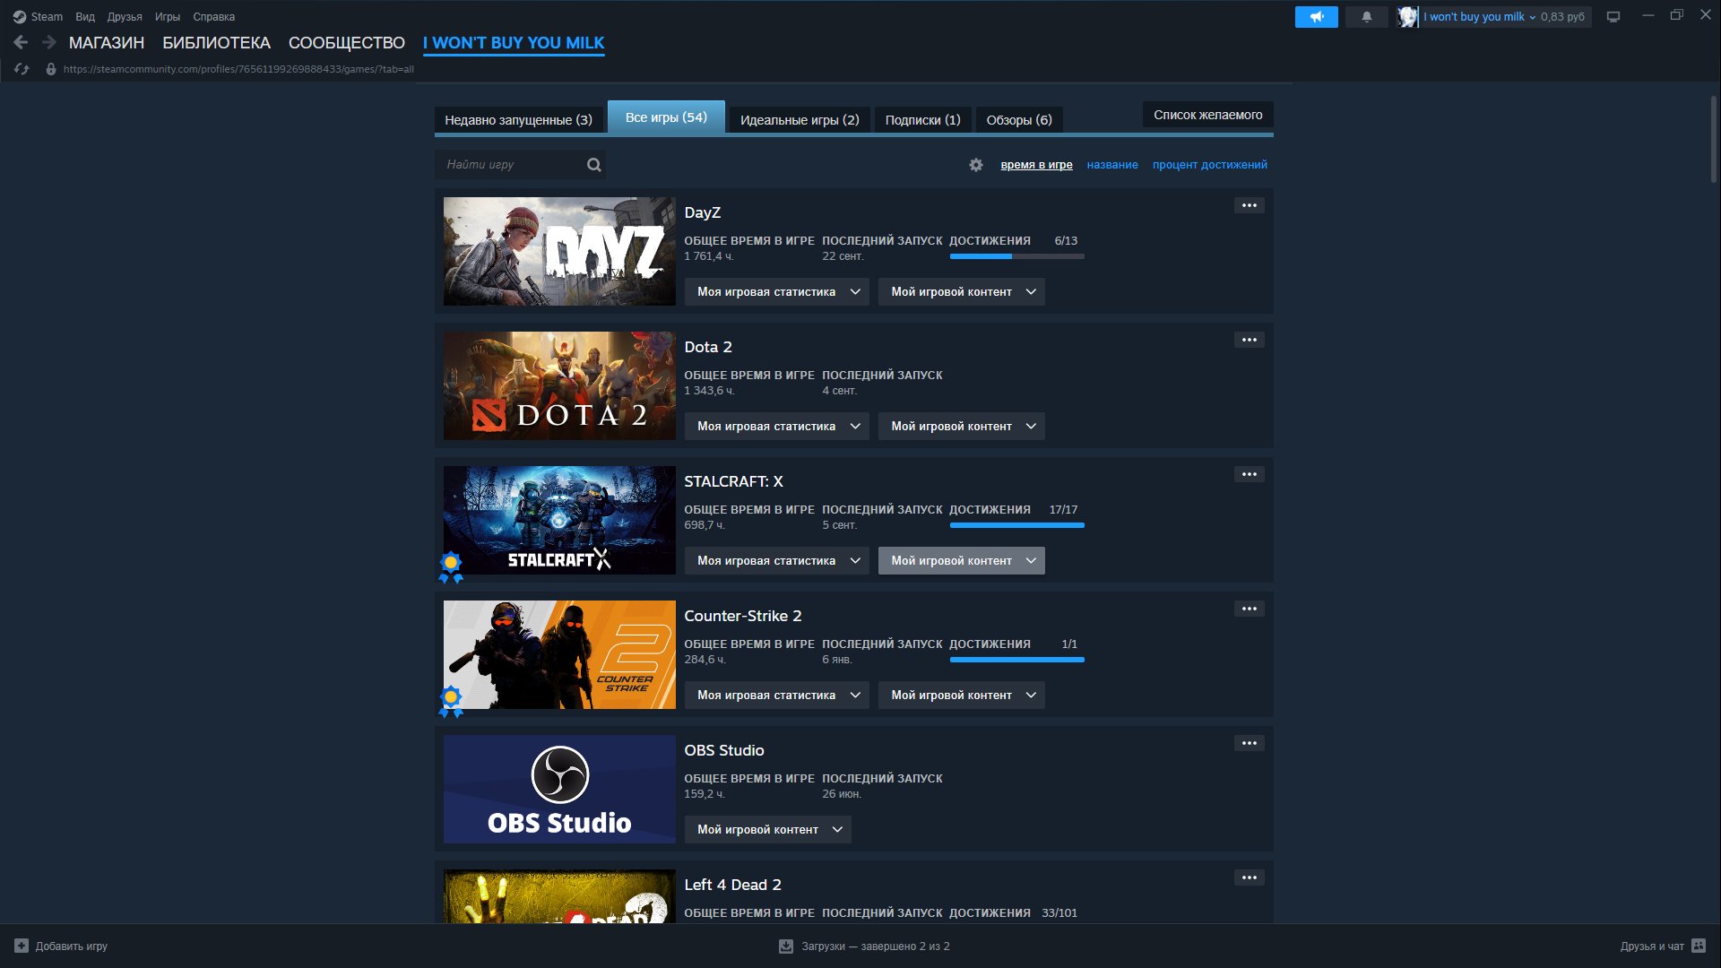
Task: Open the 'Друзья' menu
Action: [125, 17]
